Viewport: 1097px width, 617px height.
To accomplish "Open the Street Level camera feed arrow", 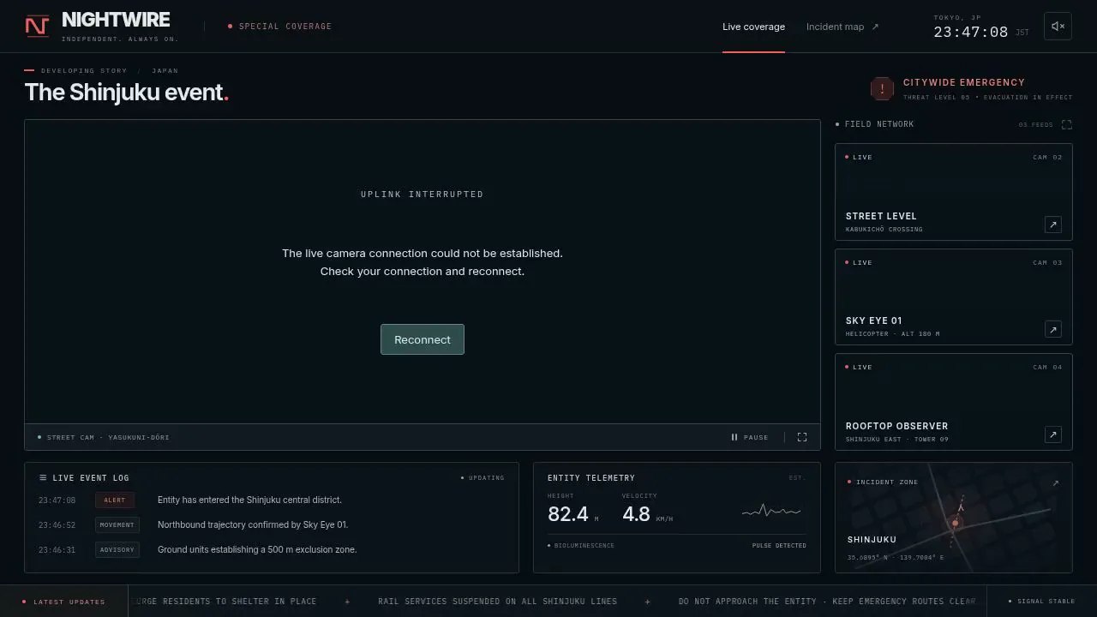I will click(1053, 225).
